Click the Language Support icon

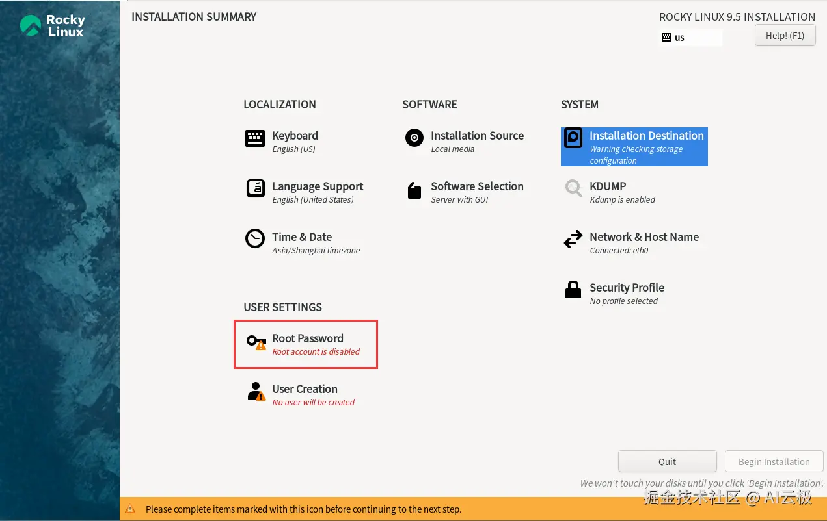[256, 188]
